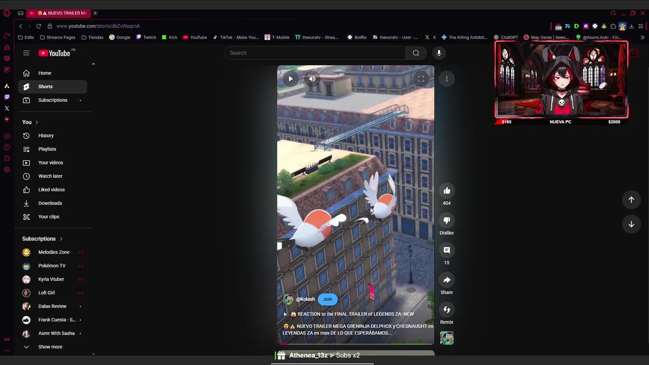Screen dimensions: 649x365
Task: Open the Tiendas bookmarks folder
Action: [92, 37]
